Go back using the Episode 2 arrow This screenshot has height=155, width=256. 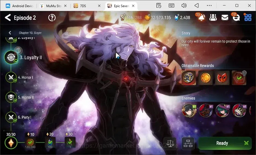pyautogui.click(x=8, y=18)
